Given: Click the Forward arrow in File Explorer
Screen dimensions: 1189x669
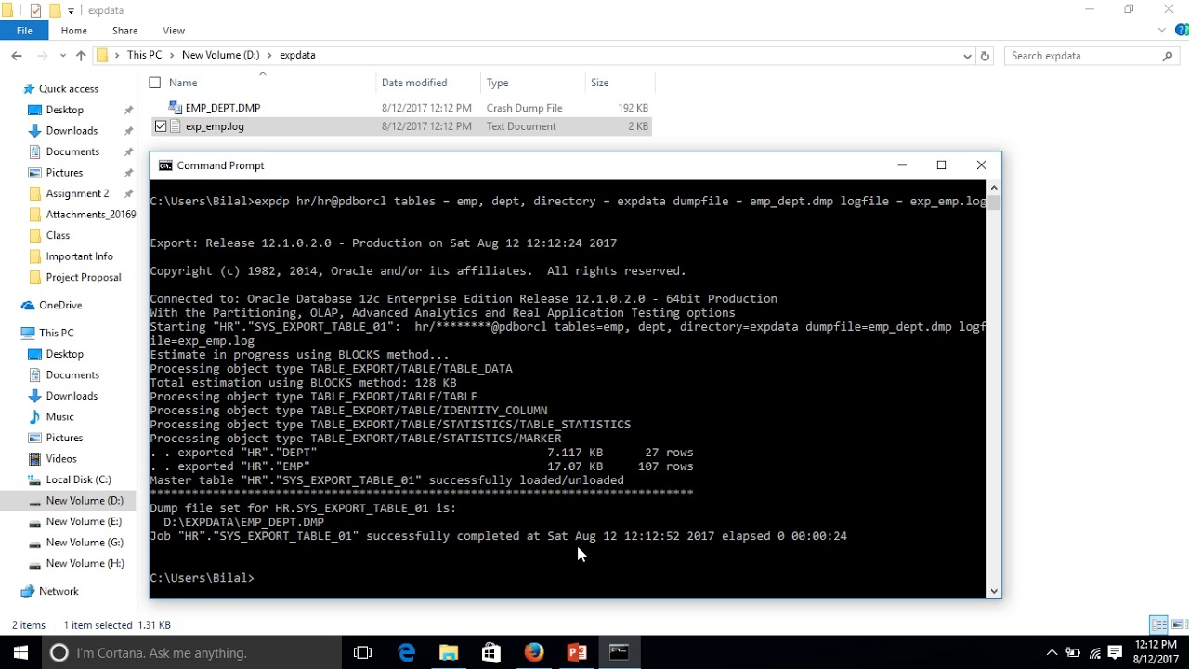Looking at the screenshot, I should (42, 56).
